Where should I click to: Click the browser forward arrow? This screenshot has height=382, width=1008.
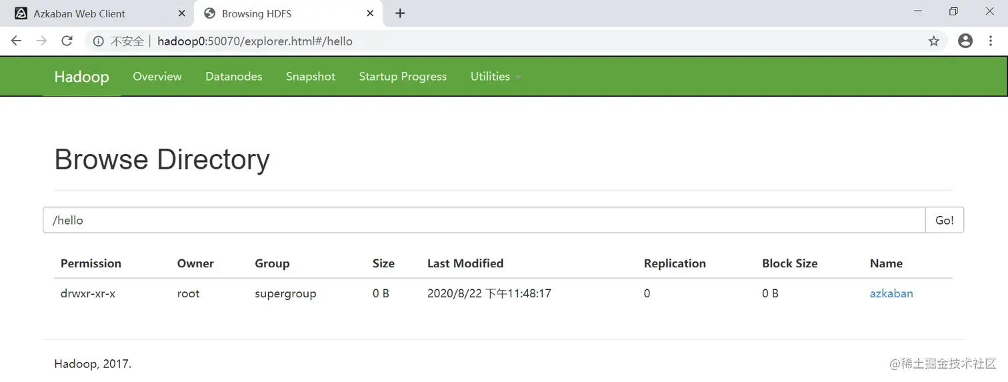[x=41, y=41]
